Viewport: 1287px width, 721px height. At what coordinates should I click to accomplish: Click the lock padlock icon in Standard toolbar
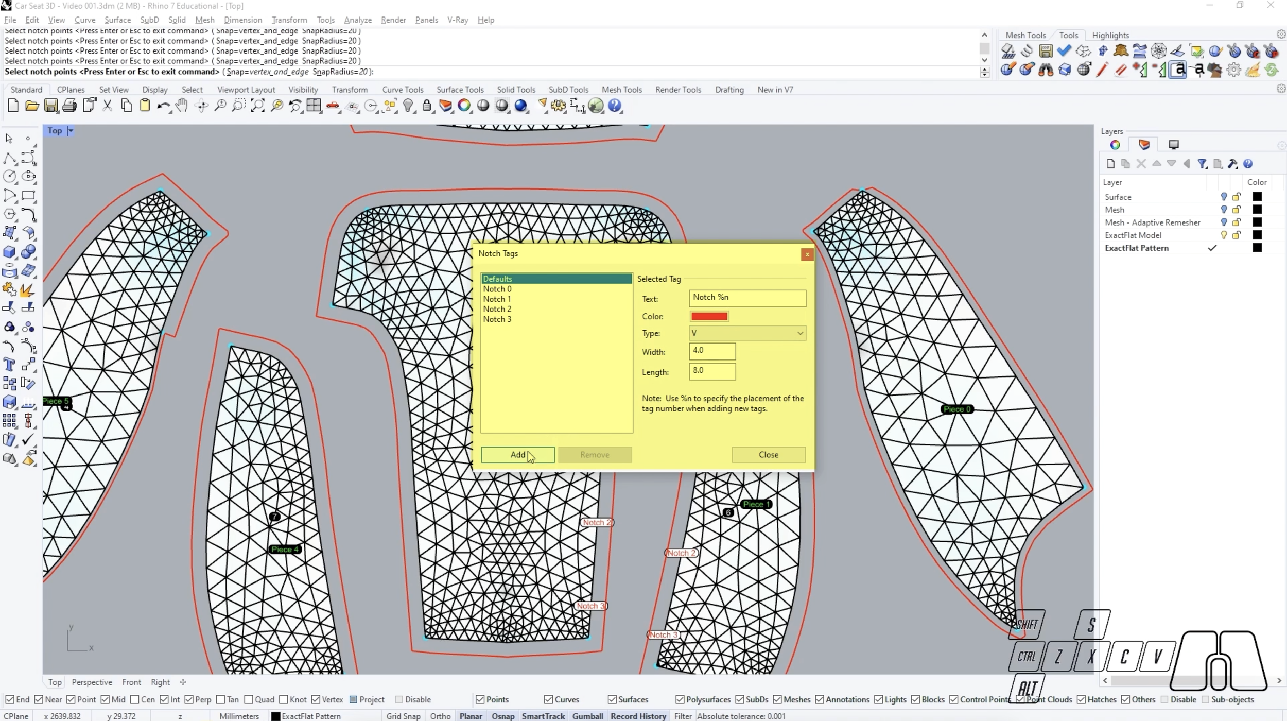pyautogui.click(x=427, y=106)
